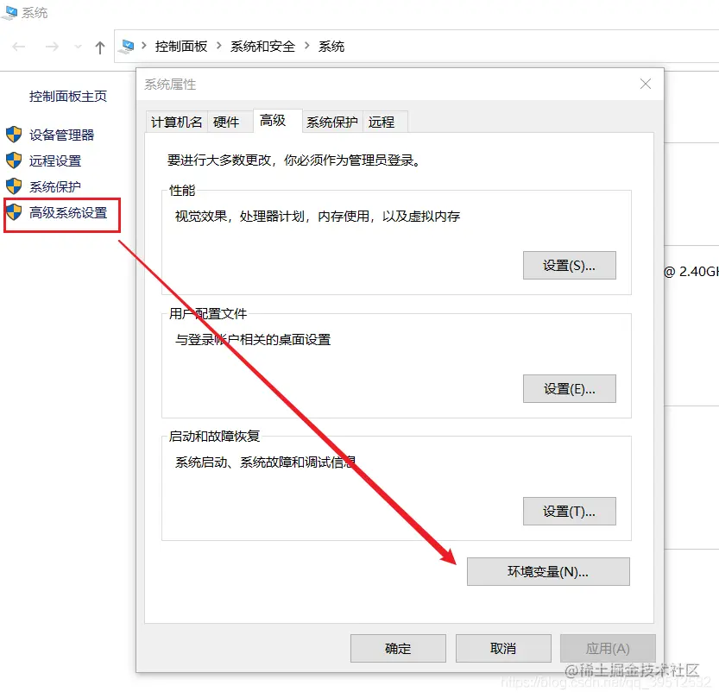Click the 取消 button
719x698 pixels.
[503, 649]
